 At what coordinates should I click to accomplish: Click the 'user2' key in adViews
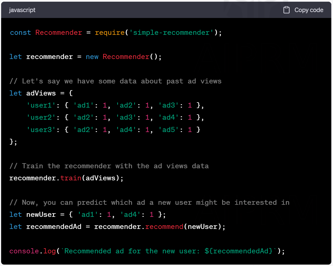click(x=41, y=117)
